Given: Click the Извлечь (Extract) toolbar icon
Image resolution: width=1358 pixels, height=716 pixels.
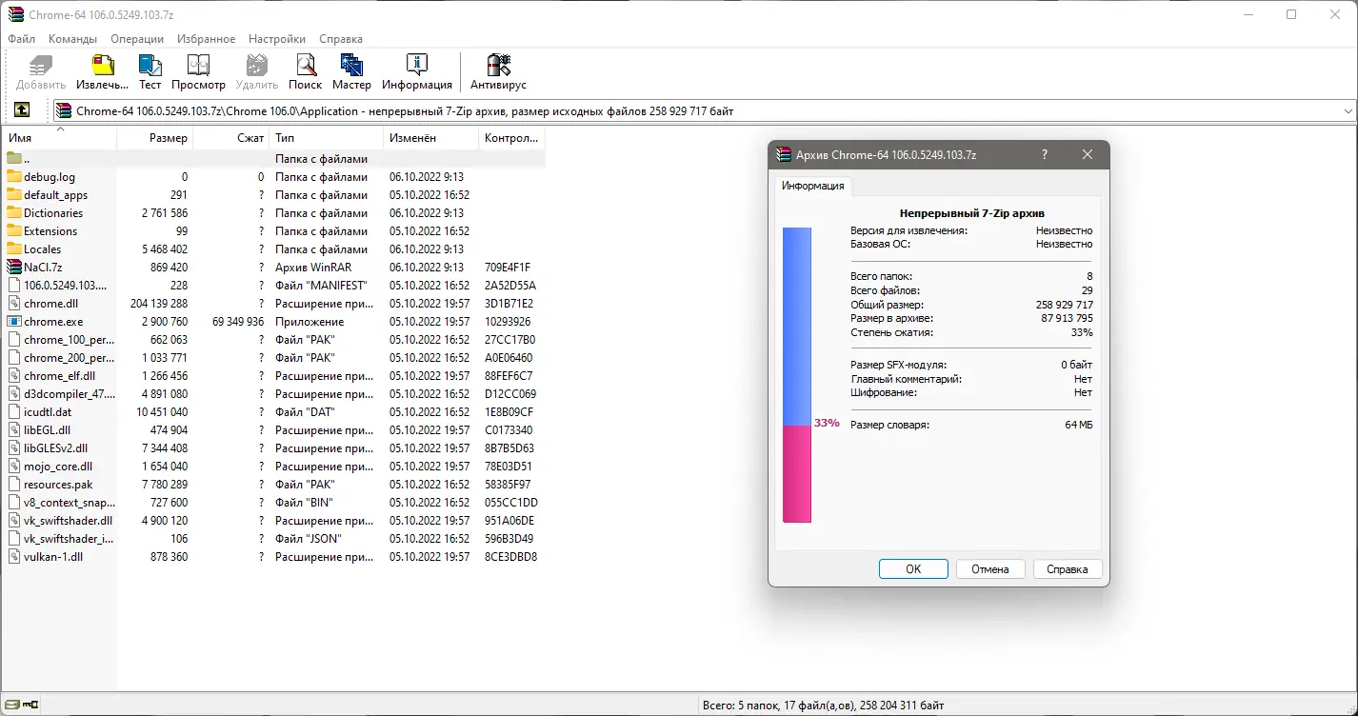Looking at the screenshot, I should pos(102,67).
